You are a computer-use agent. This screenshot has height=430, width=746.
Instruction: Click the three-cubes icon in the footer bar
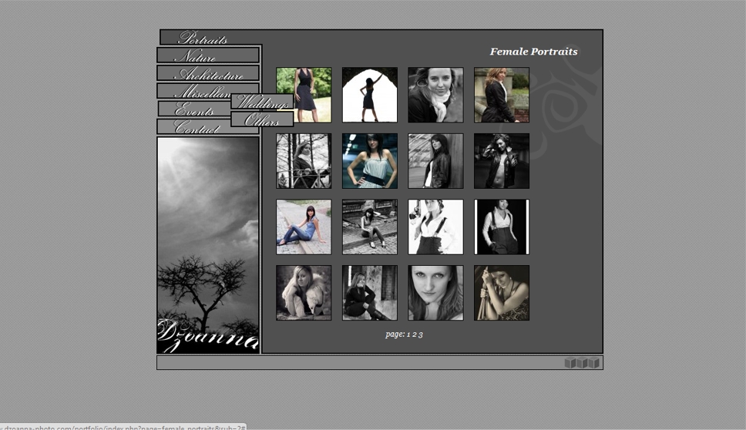(x=581, y=363)
